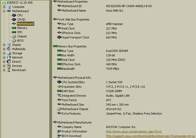Click the Bus Type value AMD Hammer

pyautogui.click(x=114, y=24)
